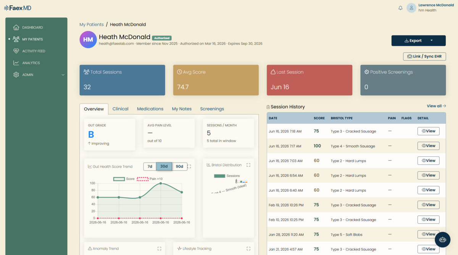Click the Export button
458x255 pixels.
(413, 41)
